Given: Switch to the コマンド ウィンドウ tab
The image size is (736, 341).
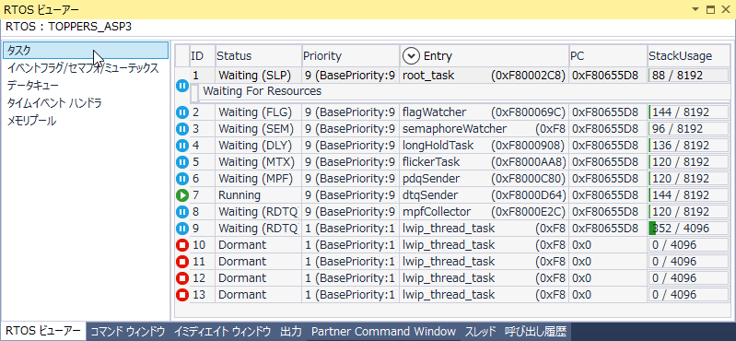Looking at the screenshot, I should point(128,332).
